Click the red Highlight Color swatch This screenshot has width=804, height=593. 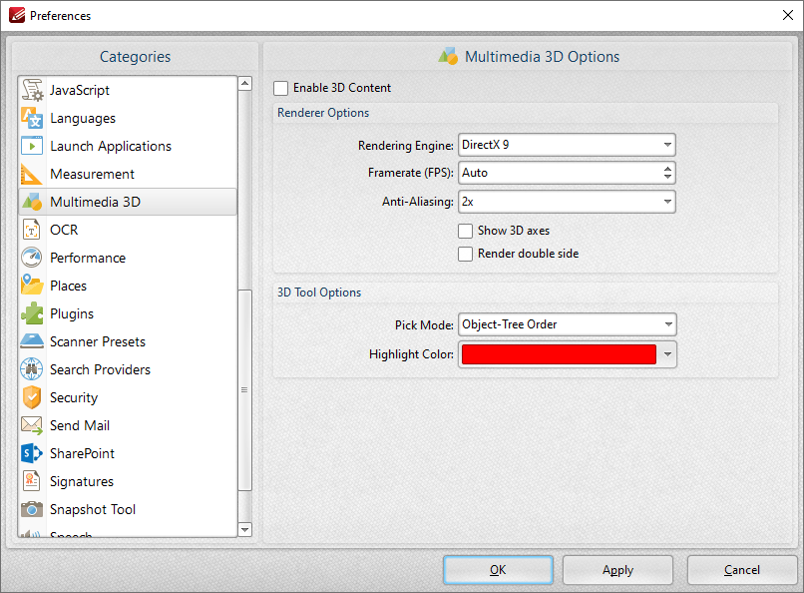coord(559,354)
